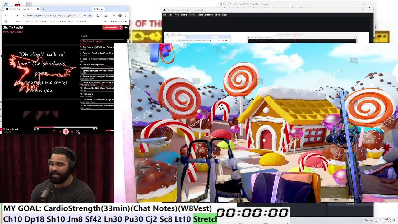Toggle the shuffle icon in the player
Viewport: 398px width, 224px height.
coord(77,132)
